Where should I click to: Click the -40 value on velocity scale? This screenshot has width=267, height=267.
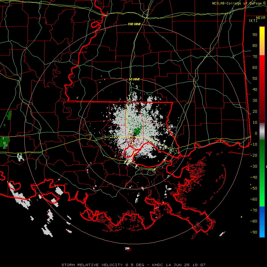pyautogui.click(x=254, y=177)
